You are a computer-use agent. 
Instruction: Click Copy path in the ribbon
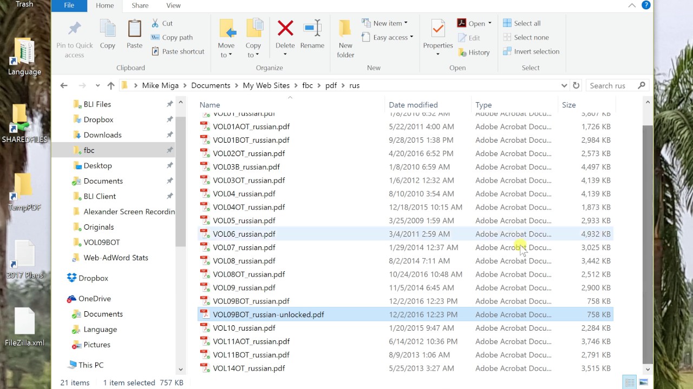coord(172,37)
